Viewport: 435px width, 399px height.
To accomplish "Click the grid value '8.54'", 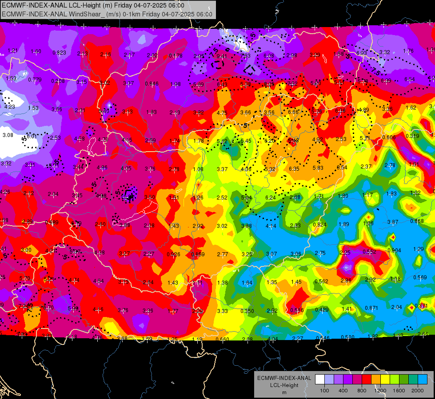I will (x=342, y=167).
